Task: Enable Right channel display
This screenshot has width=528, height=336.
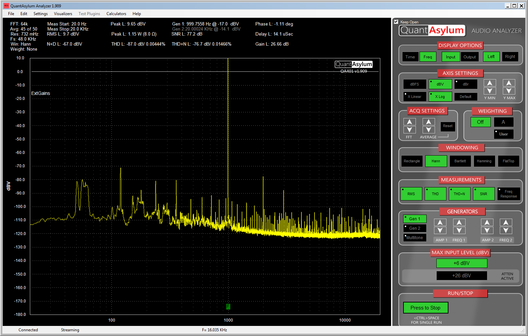Action: coord(510,57)
